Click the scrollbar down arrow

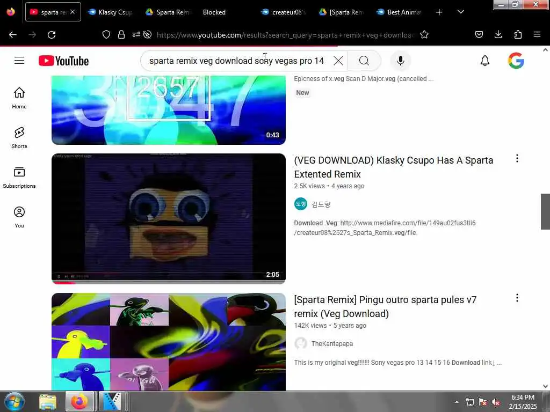tap(545, 386)
